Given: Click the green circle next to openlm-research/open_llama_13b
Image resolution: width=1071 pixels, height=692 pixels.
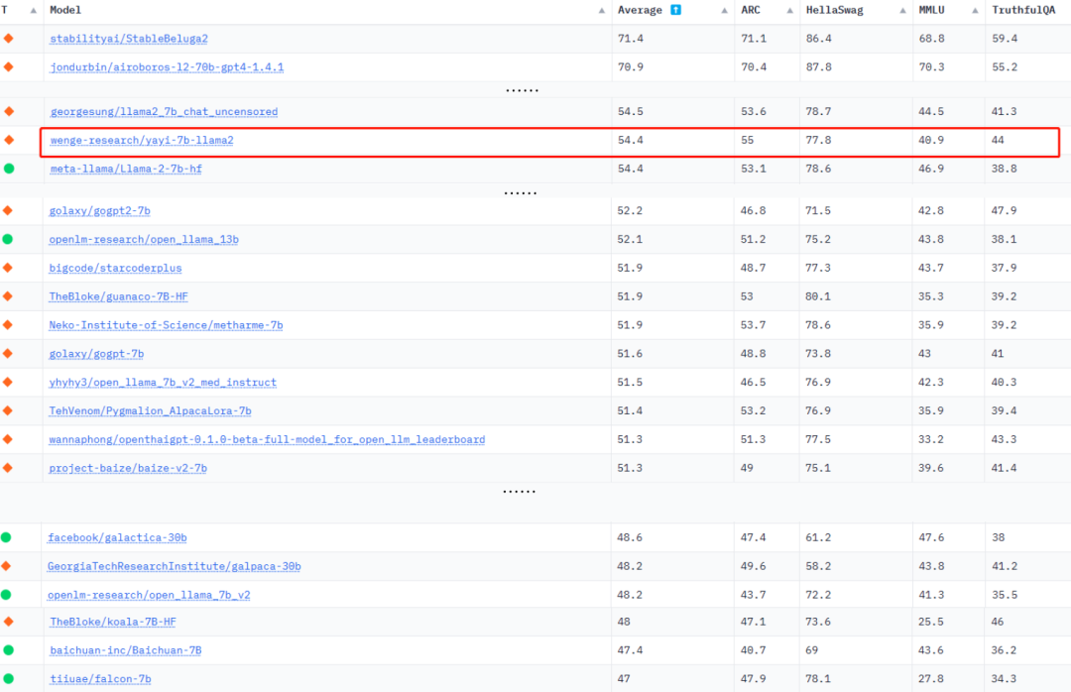Looking at the screenshot, I should 8,239.
